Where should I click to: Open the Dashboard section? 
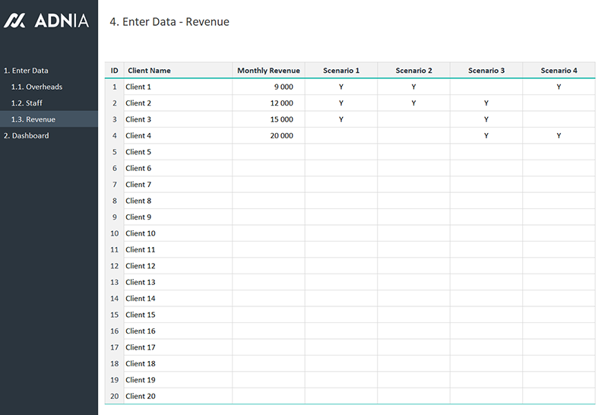[x=26, y=136]
